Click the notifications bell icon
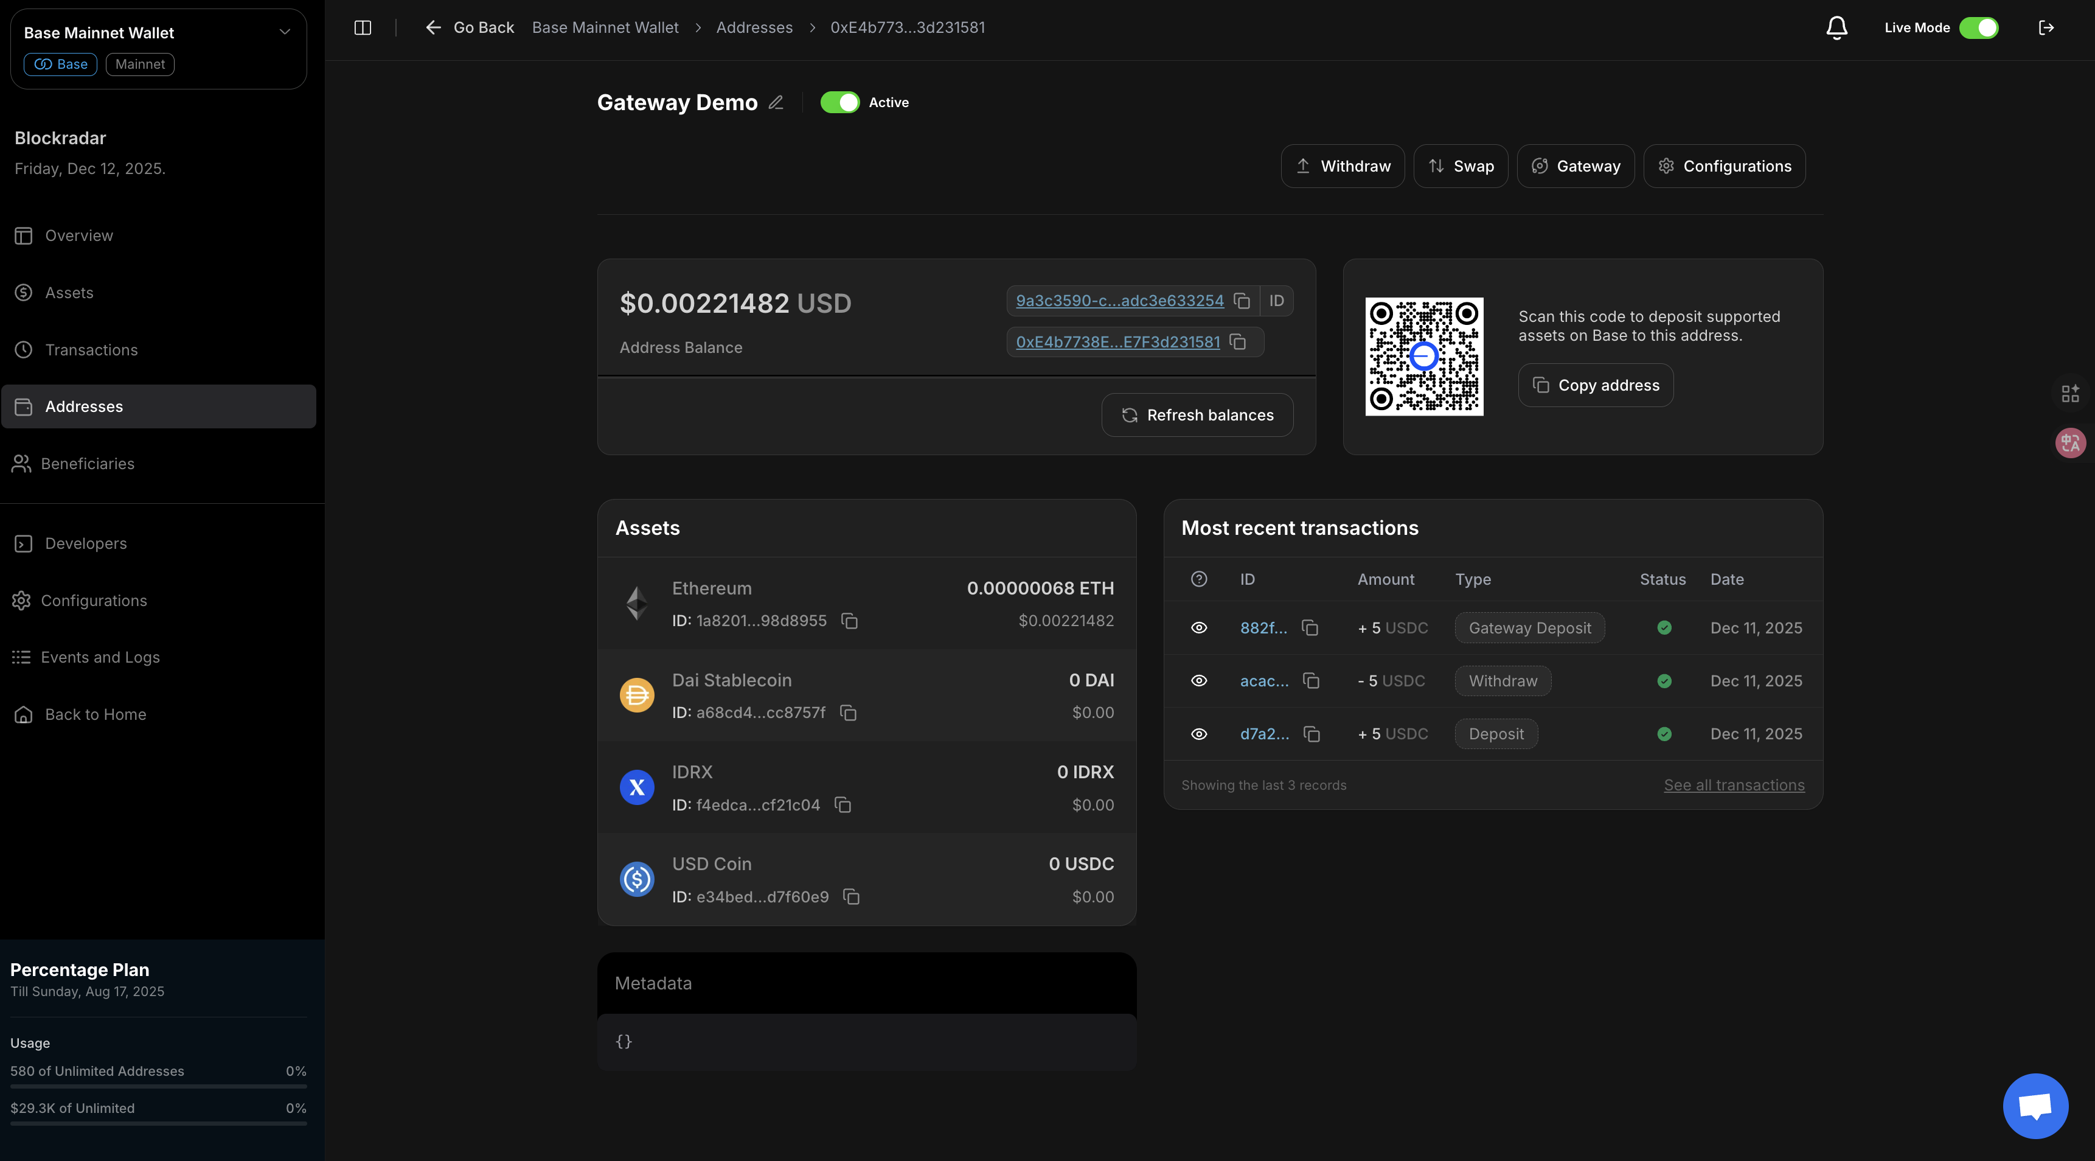2095x1161 pixels. [x=1836, y=27]
